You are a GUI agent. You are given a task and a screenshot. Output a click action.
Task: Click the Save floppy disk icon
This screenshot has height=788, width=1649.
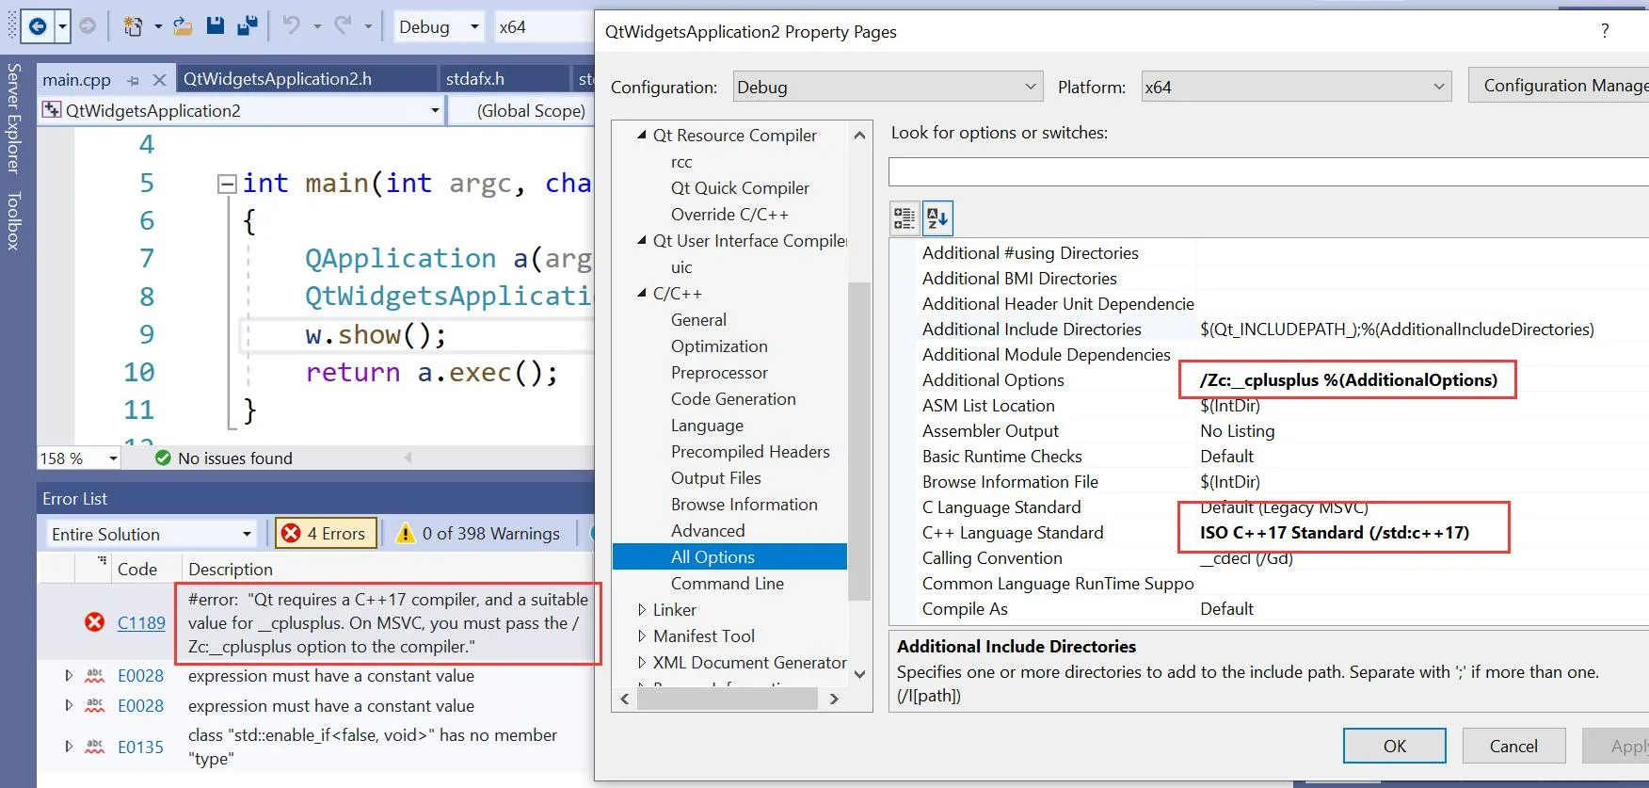tap(216, 26)
